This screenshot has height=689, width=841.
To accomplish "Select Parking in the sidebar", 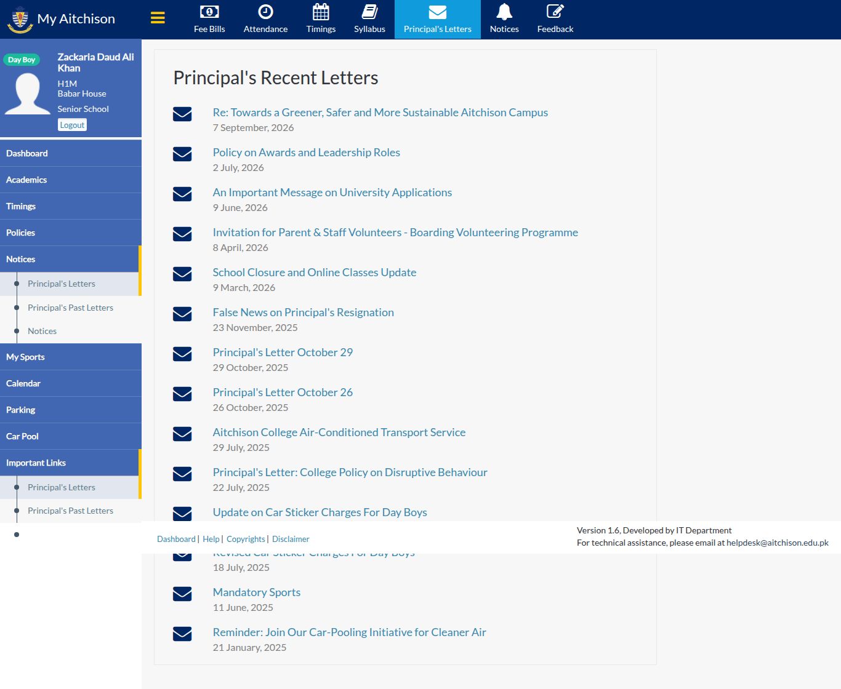I will (71, 410).
